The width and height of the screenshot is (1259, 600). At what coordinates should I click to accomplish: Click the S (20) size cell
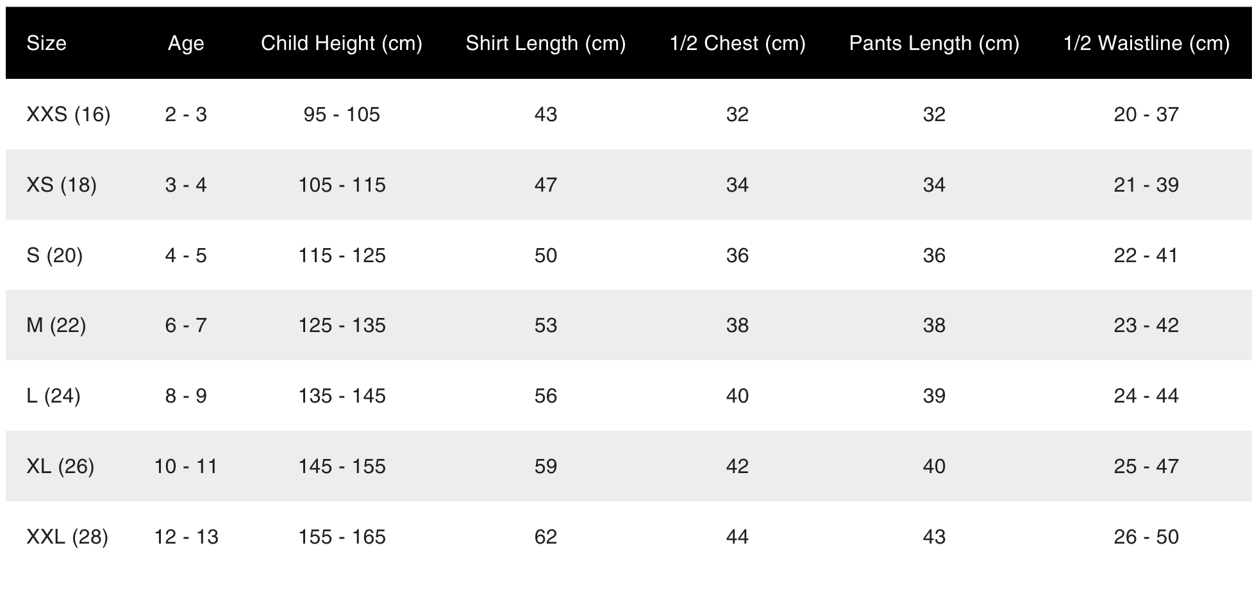click(x=54, y=255)
